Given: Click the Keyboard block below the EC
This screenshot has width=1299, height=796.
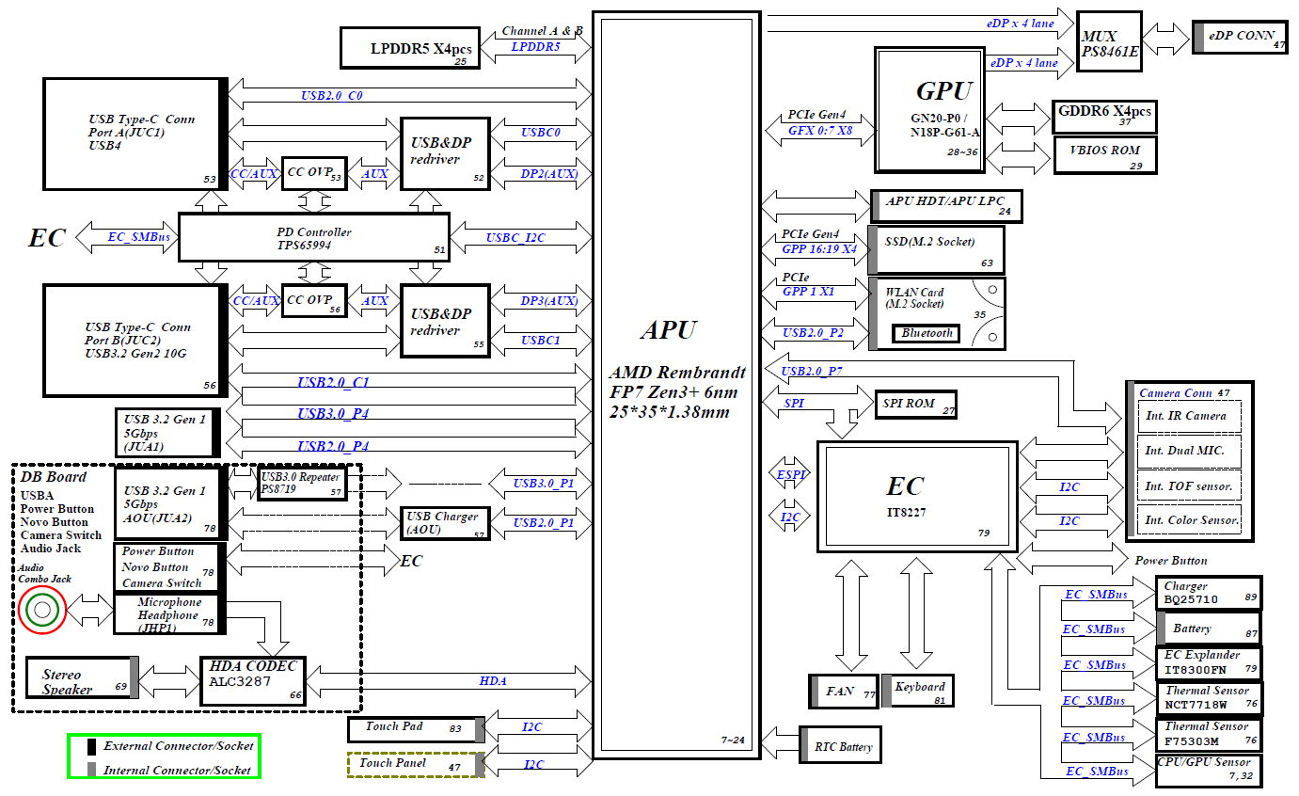Looking at the screenshot, I should [918, 692].
